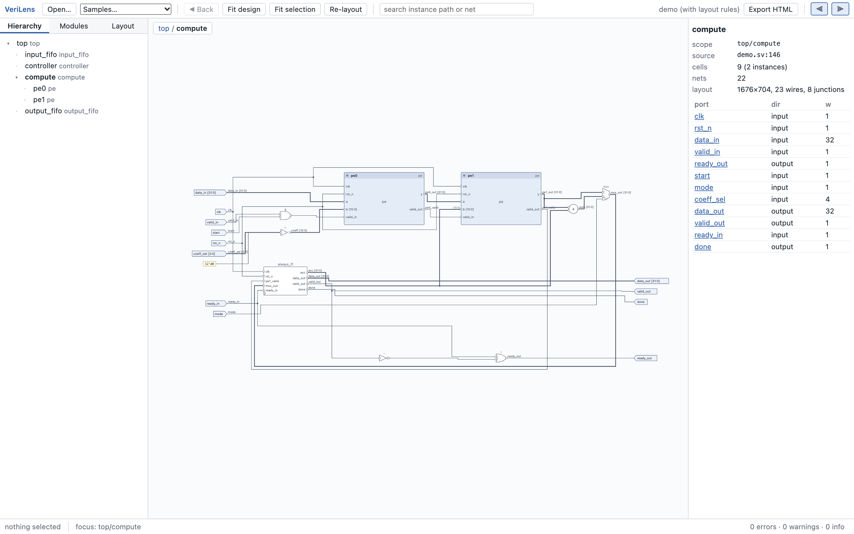Expand the pe1 instance plus icon
This screenshot has height=534, width=854.
tap(464, 176)
